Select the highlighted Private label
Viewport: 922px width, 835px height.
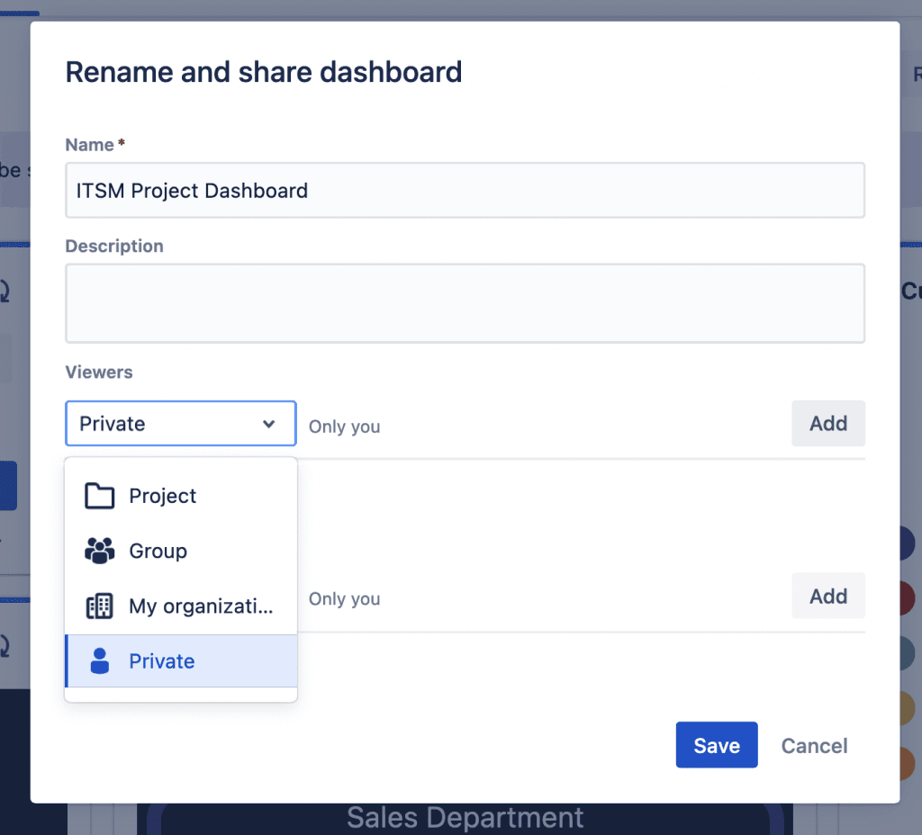162,661
